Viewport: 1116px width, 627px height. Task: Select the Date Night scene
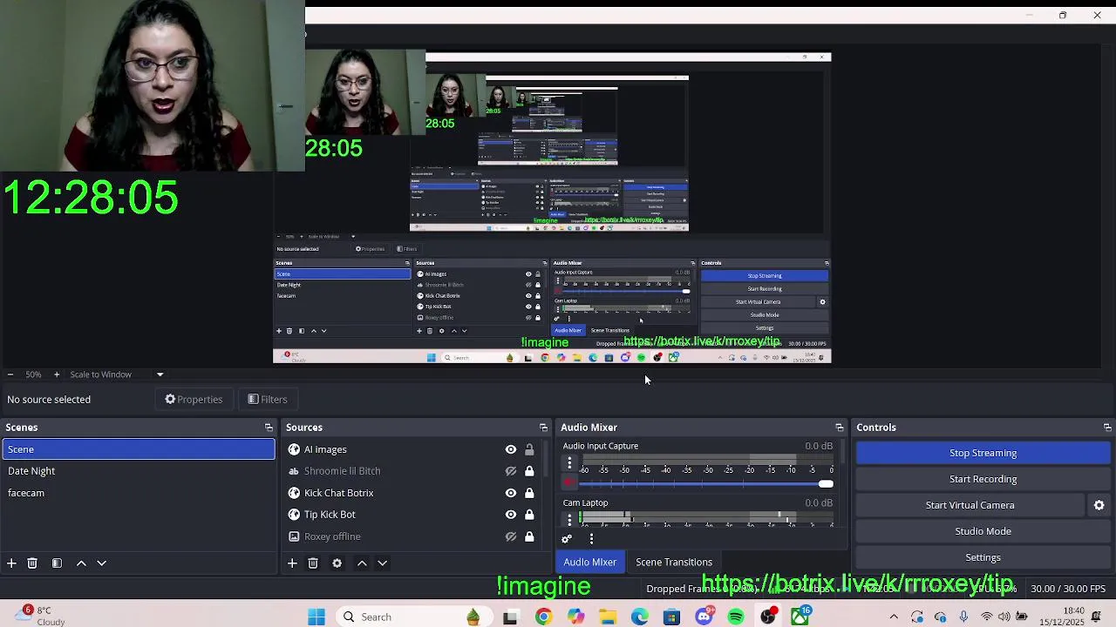point(139,471)
